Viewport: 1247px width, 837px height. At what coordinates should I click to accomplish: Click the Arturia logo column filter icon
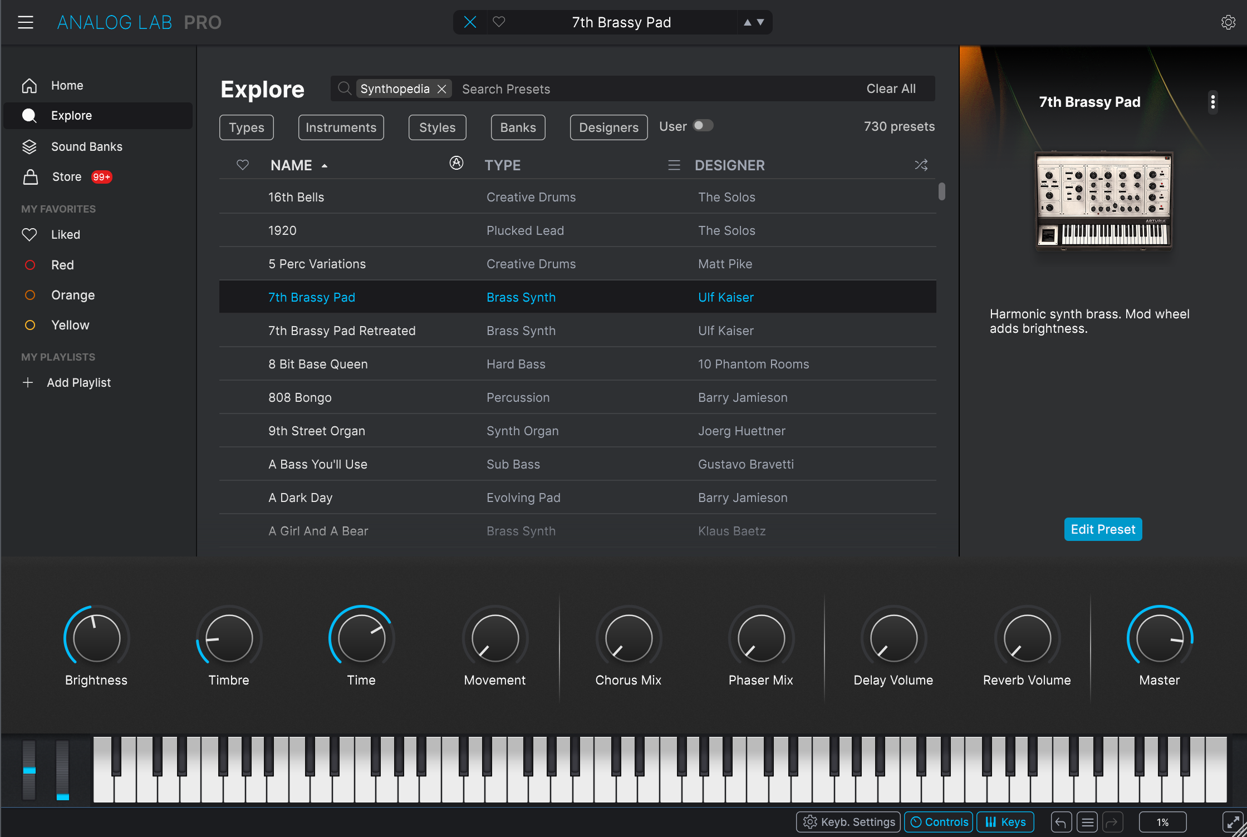(456, 163)
